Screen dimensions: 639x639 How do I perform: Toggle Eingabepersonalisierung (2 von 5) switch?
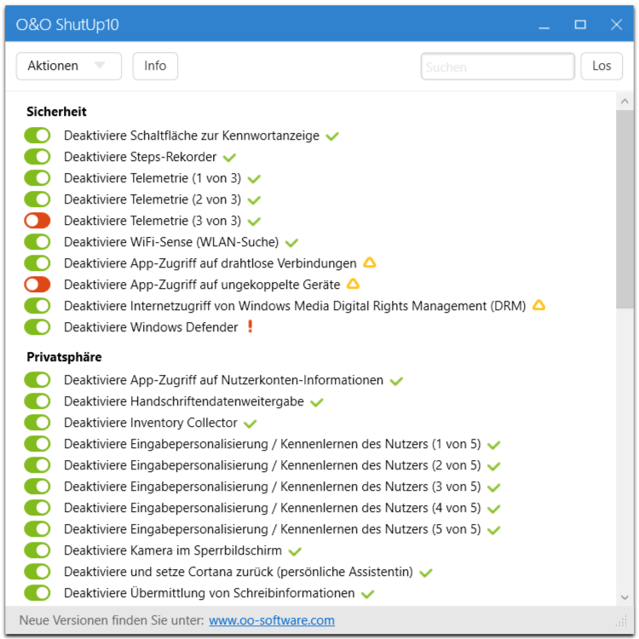pos(37,465)
